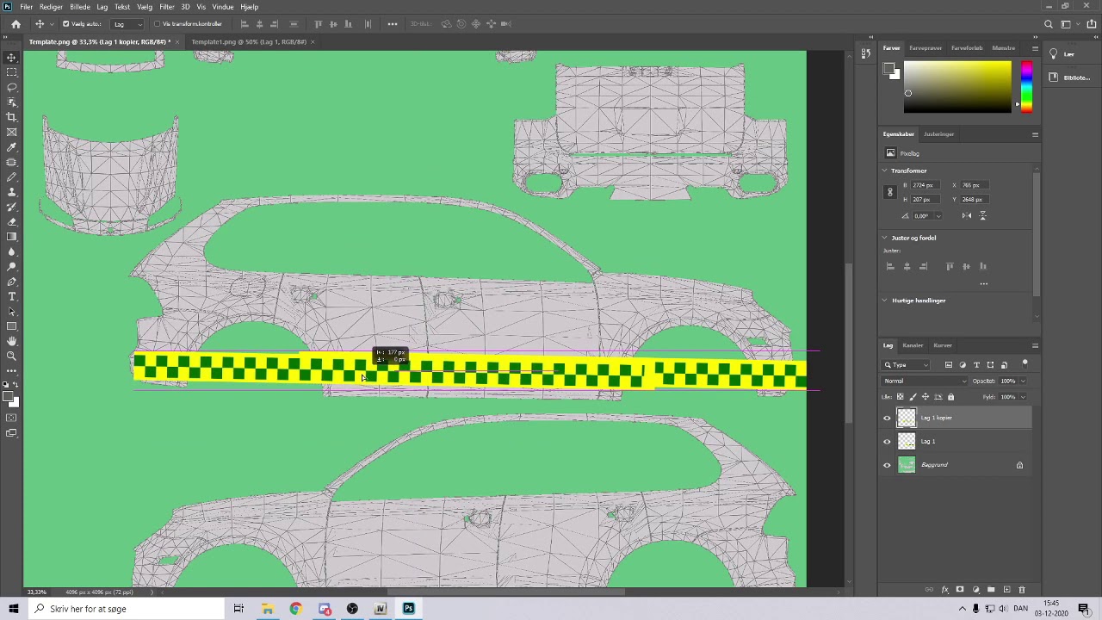Select the Eraser tool
This screenshot has height=620, width=1102.
tap(11, 222)
